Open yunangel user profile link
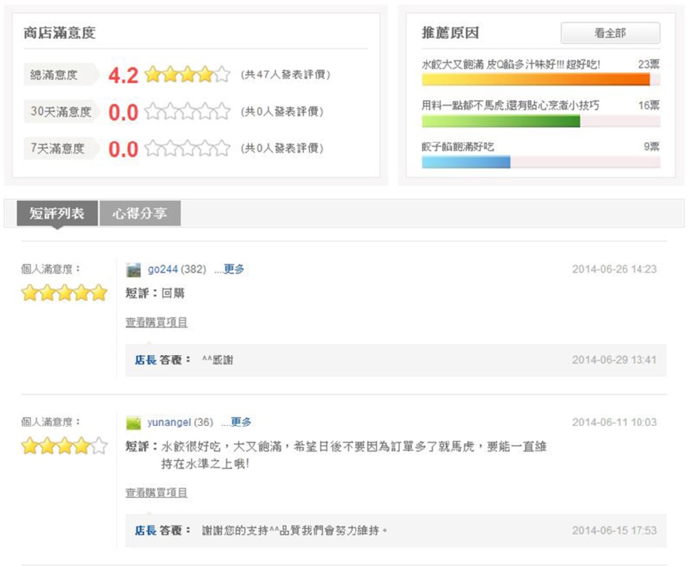The width and height of the screenshot is (688, 567). (x=169, y=422)
